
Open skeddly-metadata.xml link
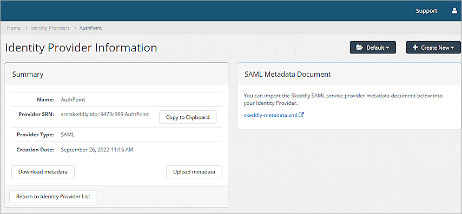[x=270, y=115]
